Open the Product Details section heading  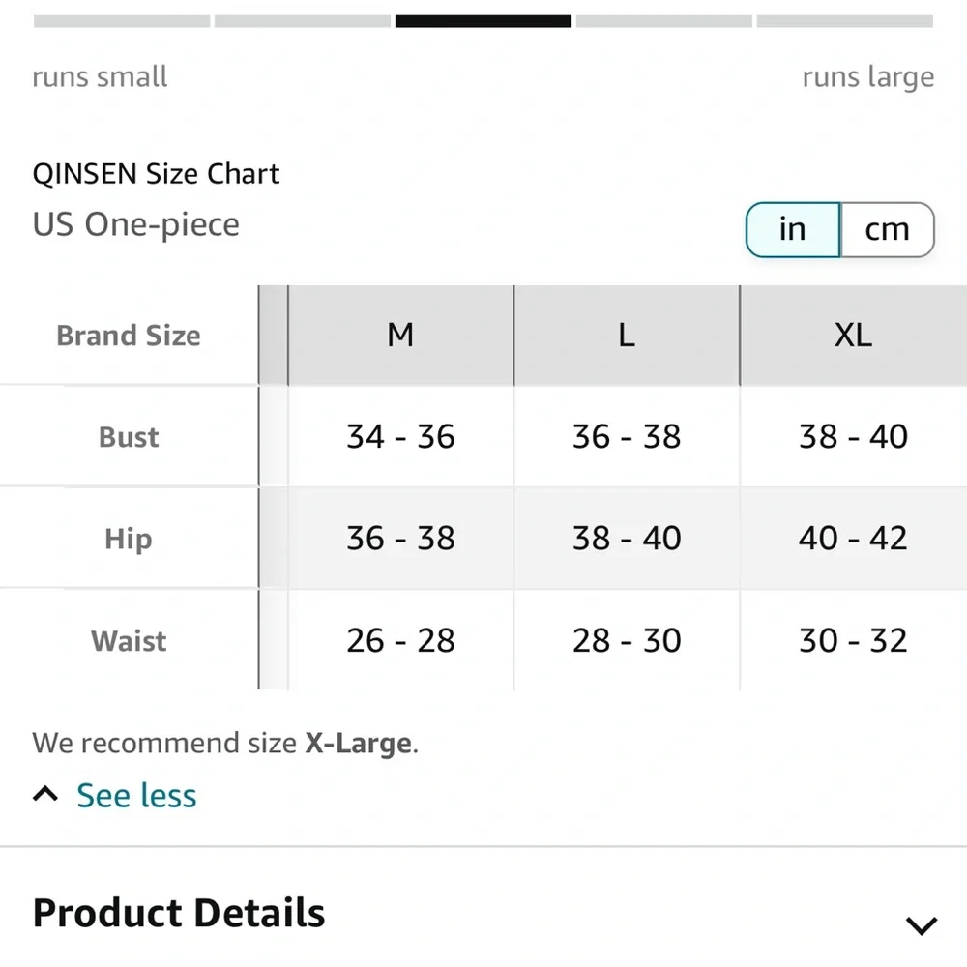(x=179, y=914)
